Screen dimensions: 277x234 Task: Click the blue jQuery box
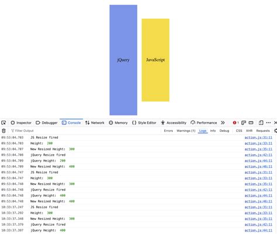(123, 60)
